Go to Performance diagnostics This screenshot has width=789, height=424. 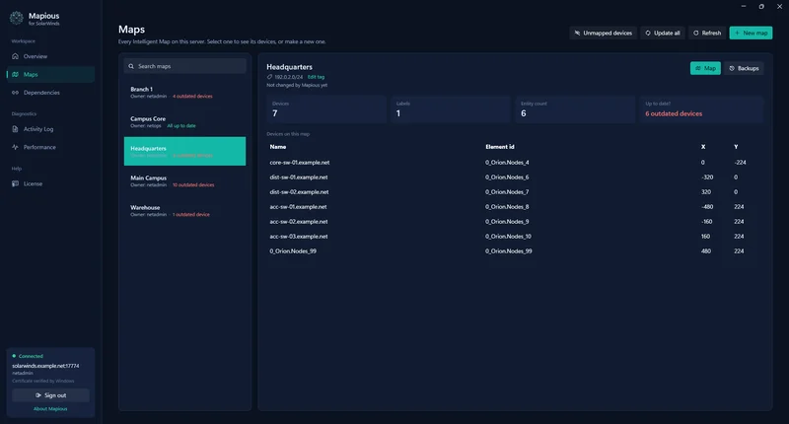(50, 147)
